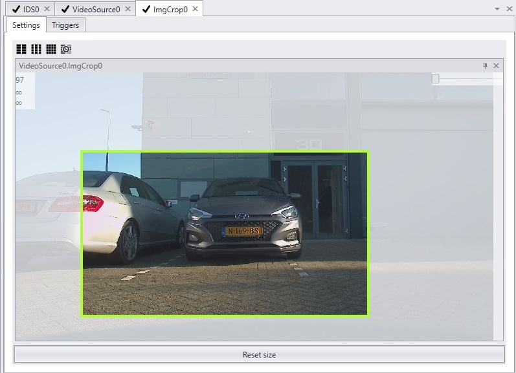Close the VideoSource0.ImgCrop0 viewer panel
The width and height of the screenshot is (516, 373).
[x=497, y=66]
